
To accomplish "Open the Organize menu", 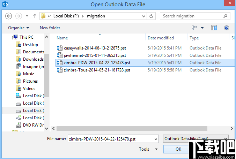I will [19, 28].
